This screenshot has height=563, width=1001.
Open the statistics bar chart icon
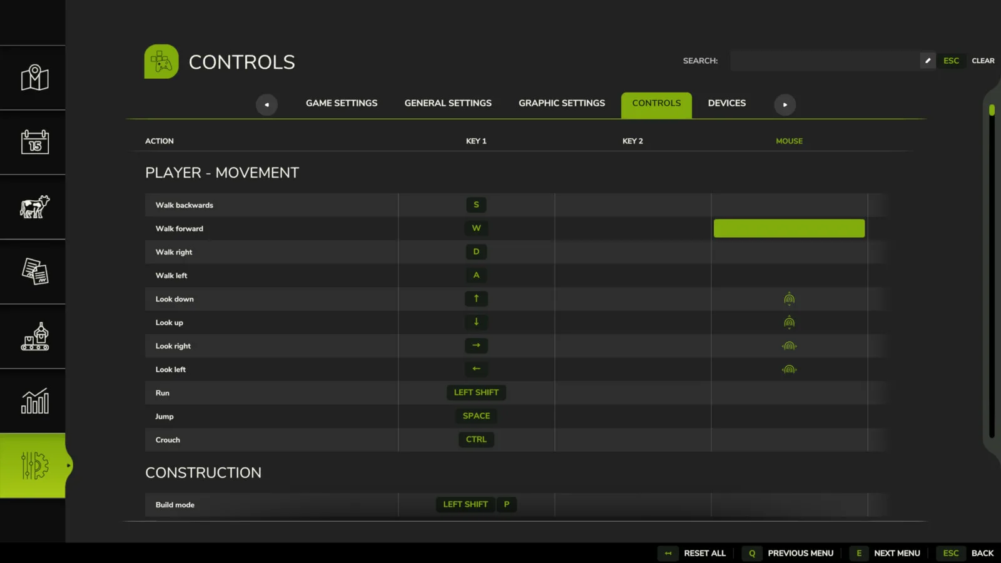click(x=34, y=401)
